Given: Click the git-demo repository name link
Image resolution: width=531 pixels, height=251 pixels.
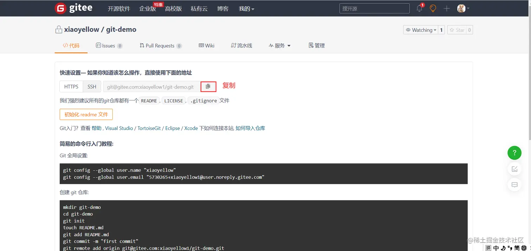Looking at the screenshot, I should coord(121,29).
